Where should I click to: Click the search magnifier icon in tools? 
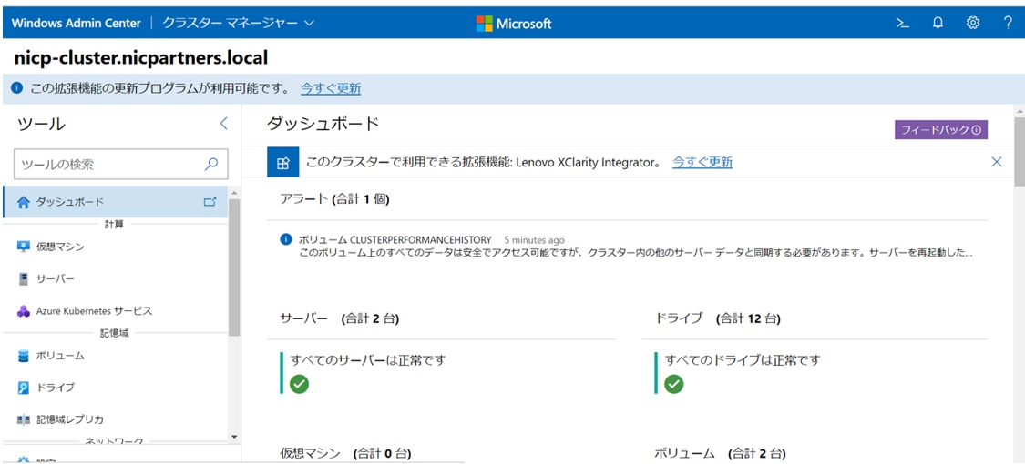tap(211, 165)
